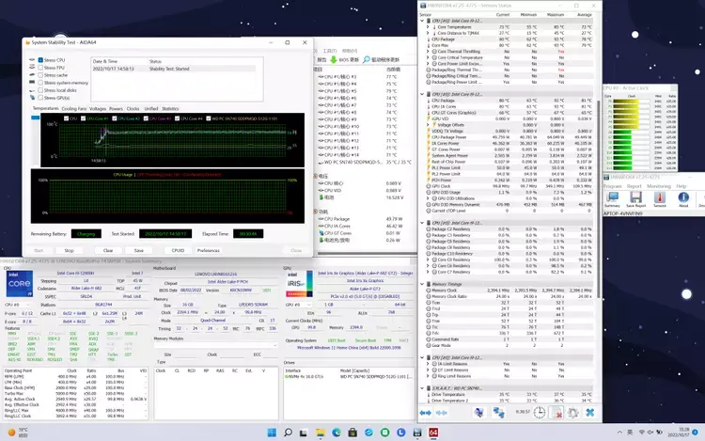Click the HWiNFO About info icon
The height and width of the screenshot is (441, 705).
pyautogui.click(x=683, y=197)
